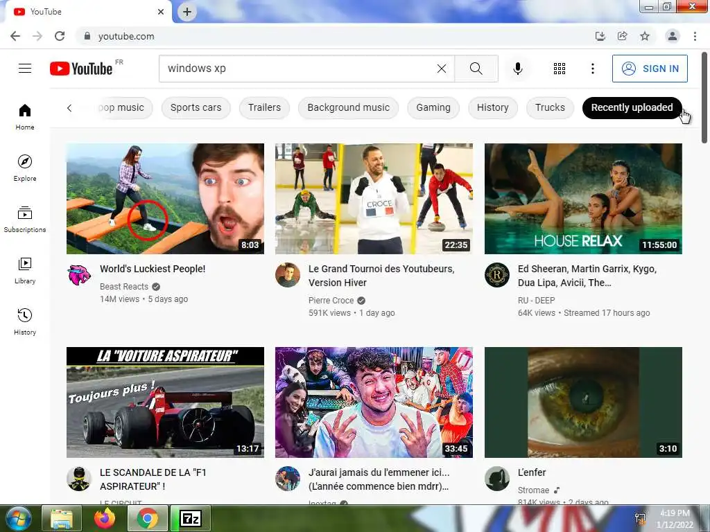710x532 pixels.
Task: Open the Chrome profile avatar icon
Action: click(x=673, y=36)
